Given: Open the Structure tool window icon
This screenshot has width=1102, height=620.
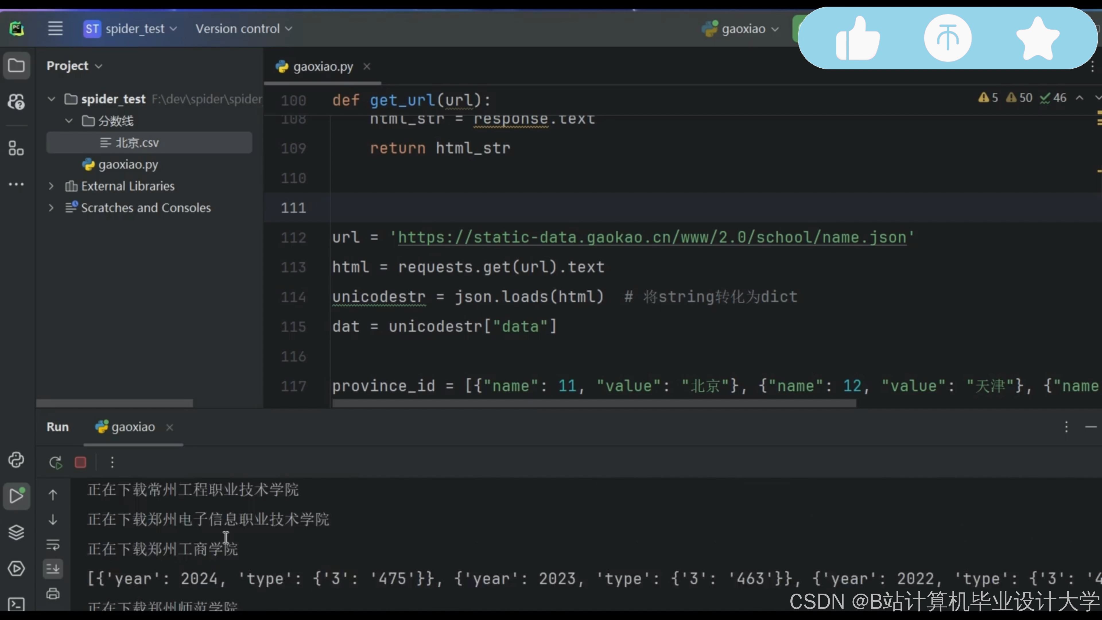Looking at the screenshot, I should click(x=16, y=148).
